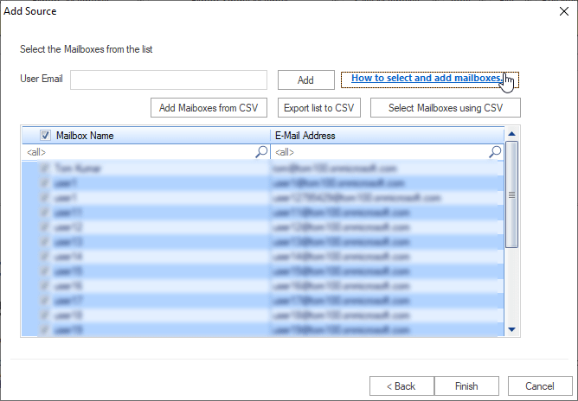Click Select Mailboxes using CSV button
Screen dimensions: 578x401
pyautogui.click(x=446, y=108)
